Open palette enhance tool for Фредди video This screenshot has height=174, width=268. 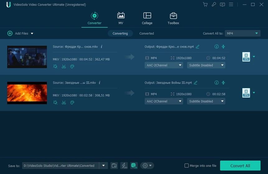pos(72,67)
